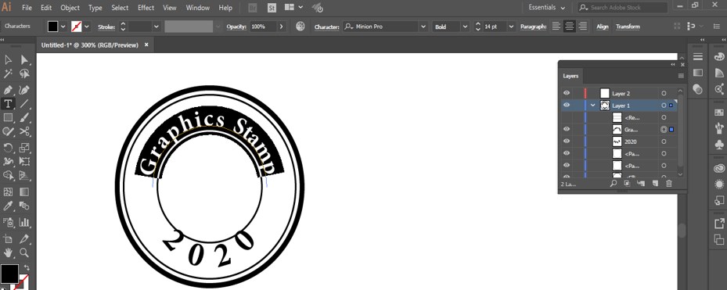Choose the Artboard tool
This screenshot has width=727, height=290.
(8, 239)
